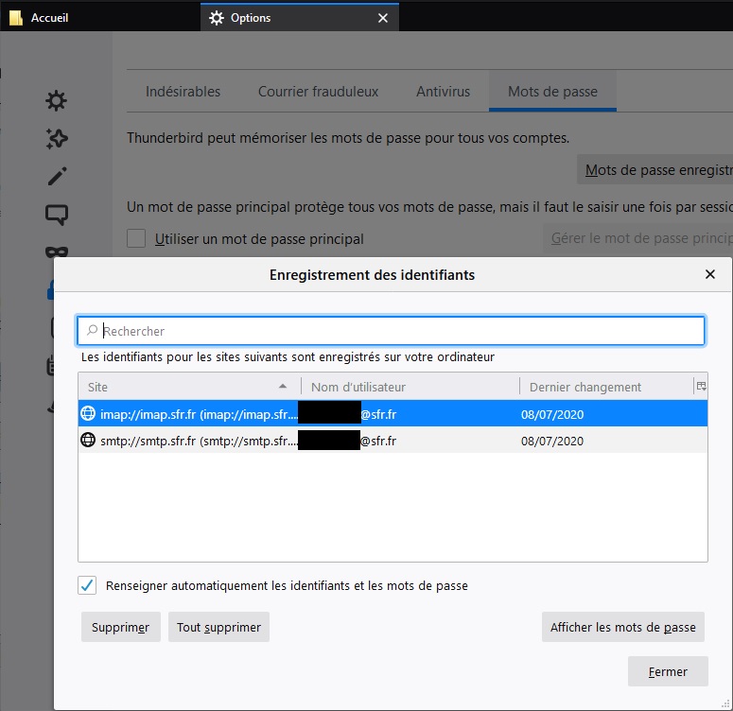This screenshot has width=733, height=711.
Task: Open the Privacy mask icon in sidebar
Action: click(57, 251)
